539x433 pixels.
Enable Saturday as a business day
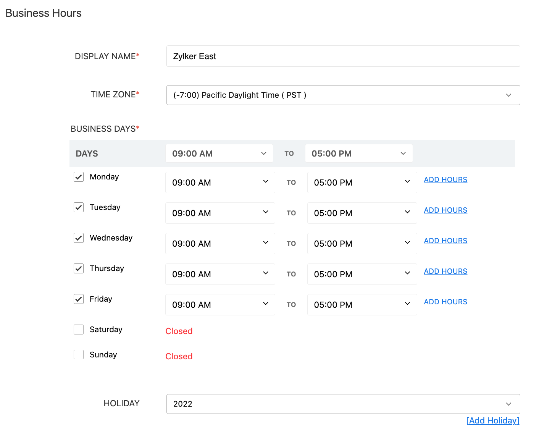79,330
